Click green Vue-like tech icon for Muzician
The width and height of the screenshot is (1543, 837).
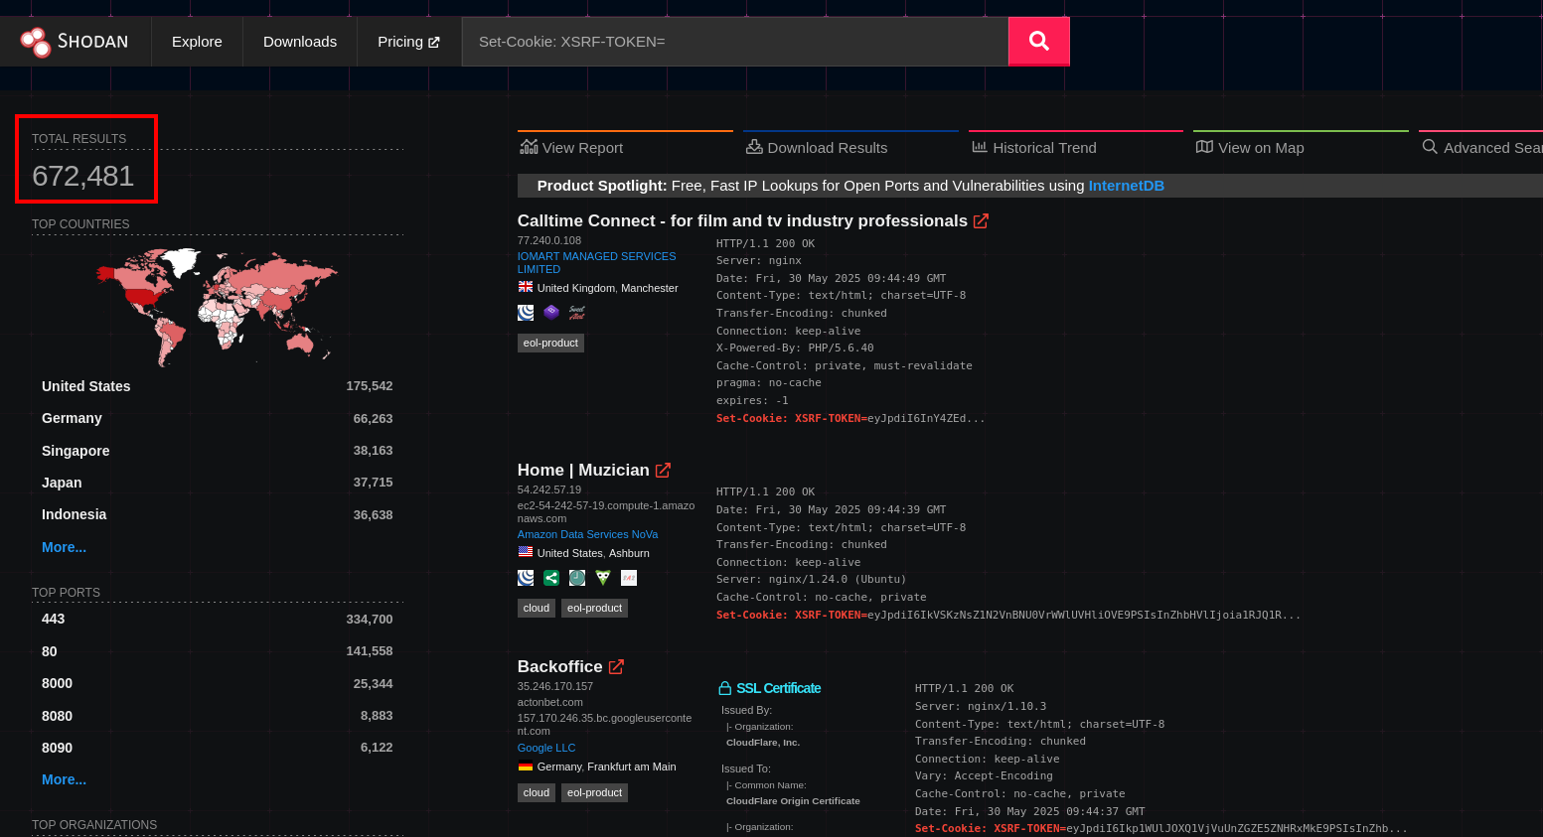(603, 578)
